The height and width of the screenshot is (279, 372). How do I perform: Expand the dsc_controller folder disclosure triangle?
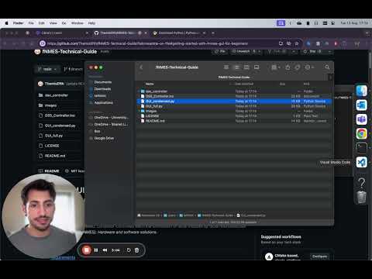tap(139, 91)
